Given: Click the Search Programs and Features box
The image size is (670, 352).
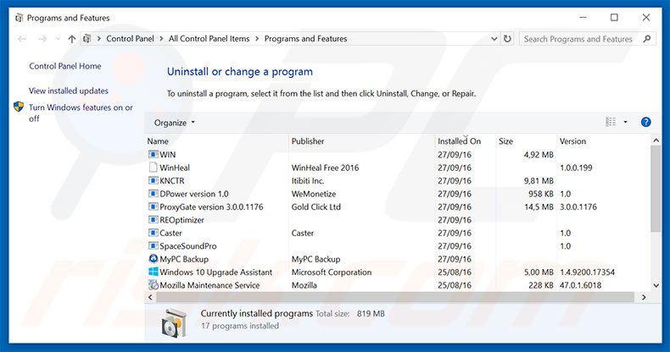Looking at the screenshot, I should pyautogui.click(x=588, y=39).
